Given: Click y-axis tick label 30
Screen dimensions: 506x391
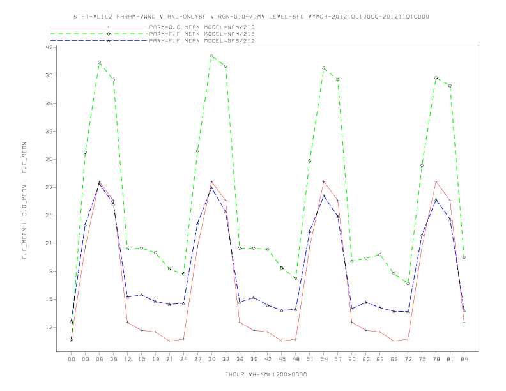Looking at the screenshot, I should coord(50,159).
